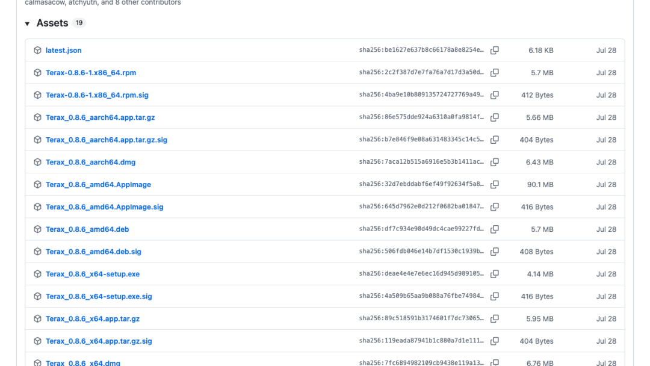The width and height of the screenshot is (650, 366).
Task: Click the Assets heading
Action: point(52,23)
